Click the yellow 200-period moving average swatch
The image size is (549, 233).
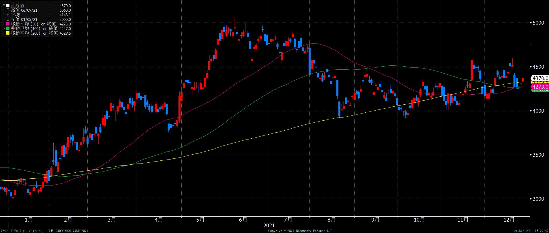click(x=8, y=33)
